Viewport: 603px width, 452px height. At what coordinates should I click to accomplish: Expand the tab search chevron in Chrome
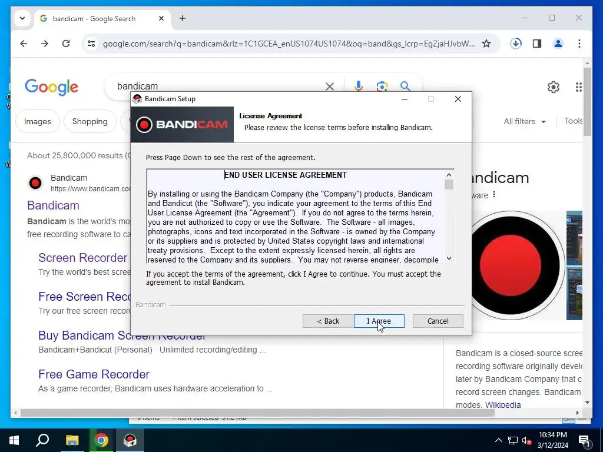[22, 18]
